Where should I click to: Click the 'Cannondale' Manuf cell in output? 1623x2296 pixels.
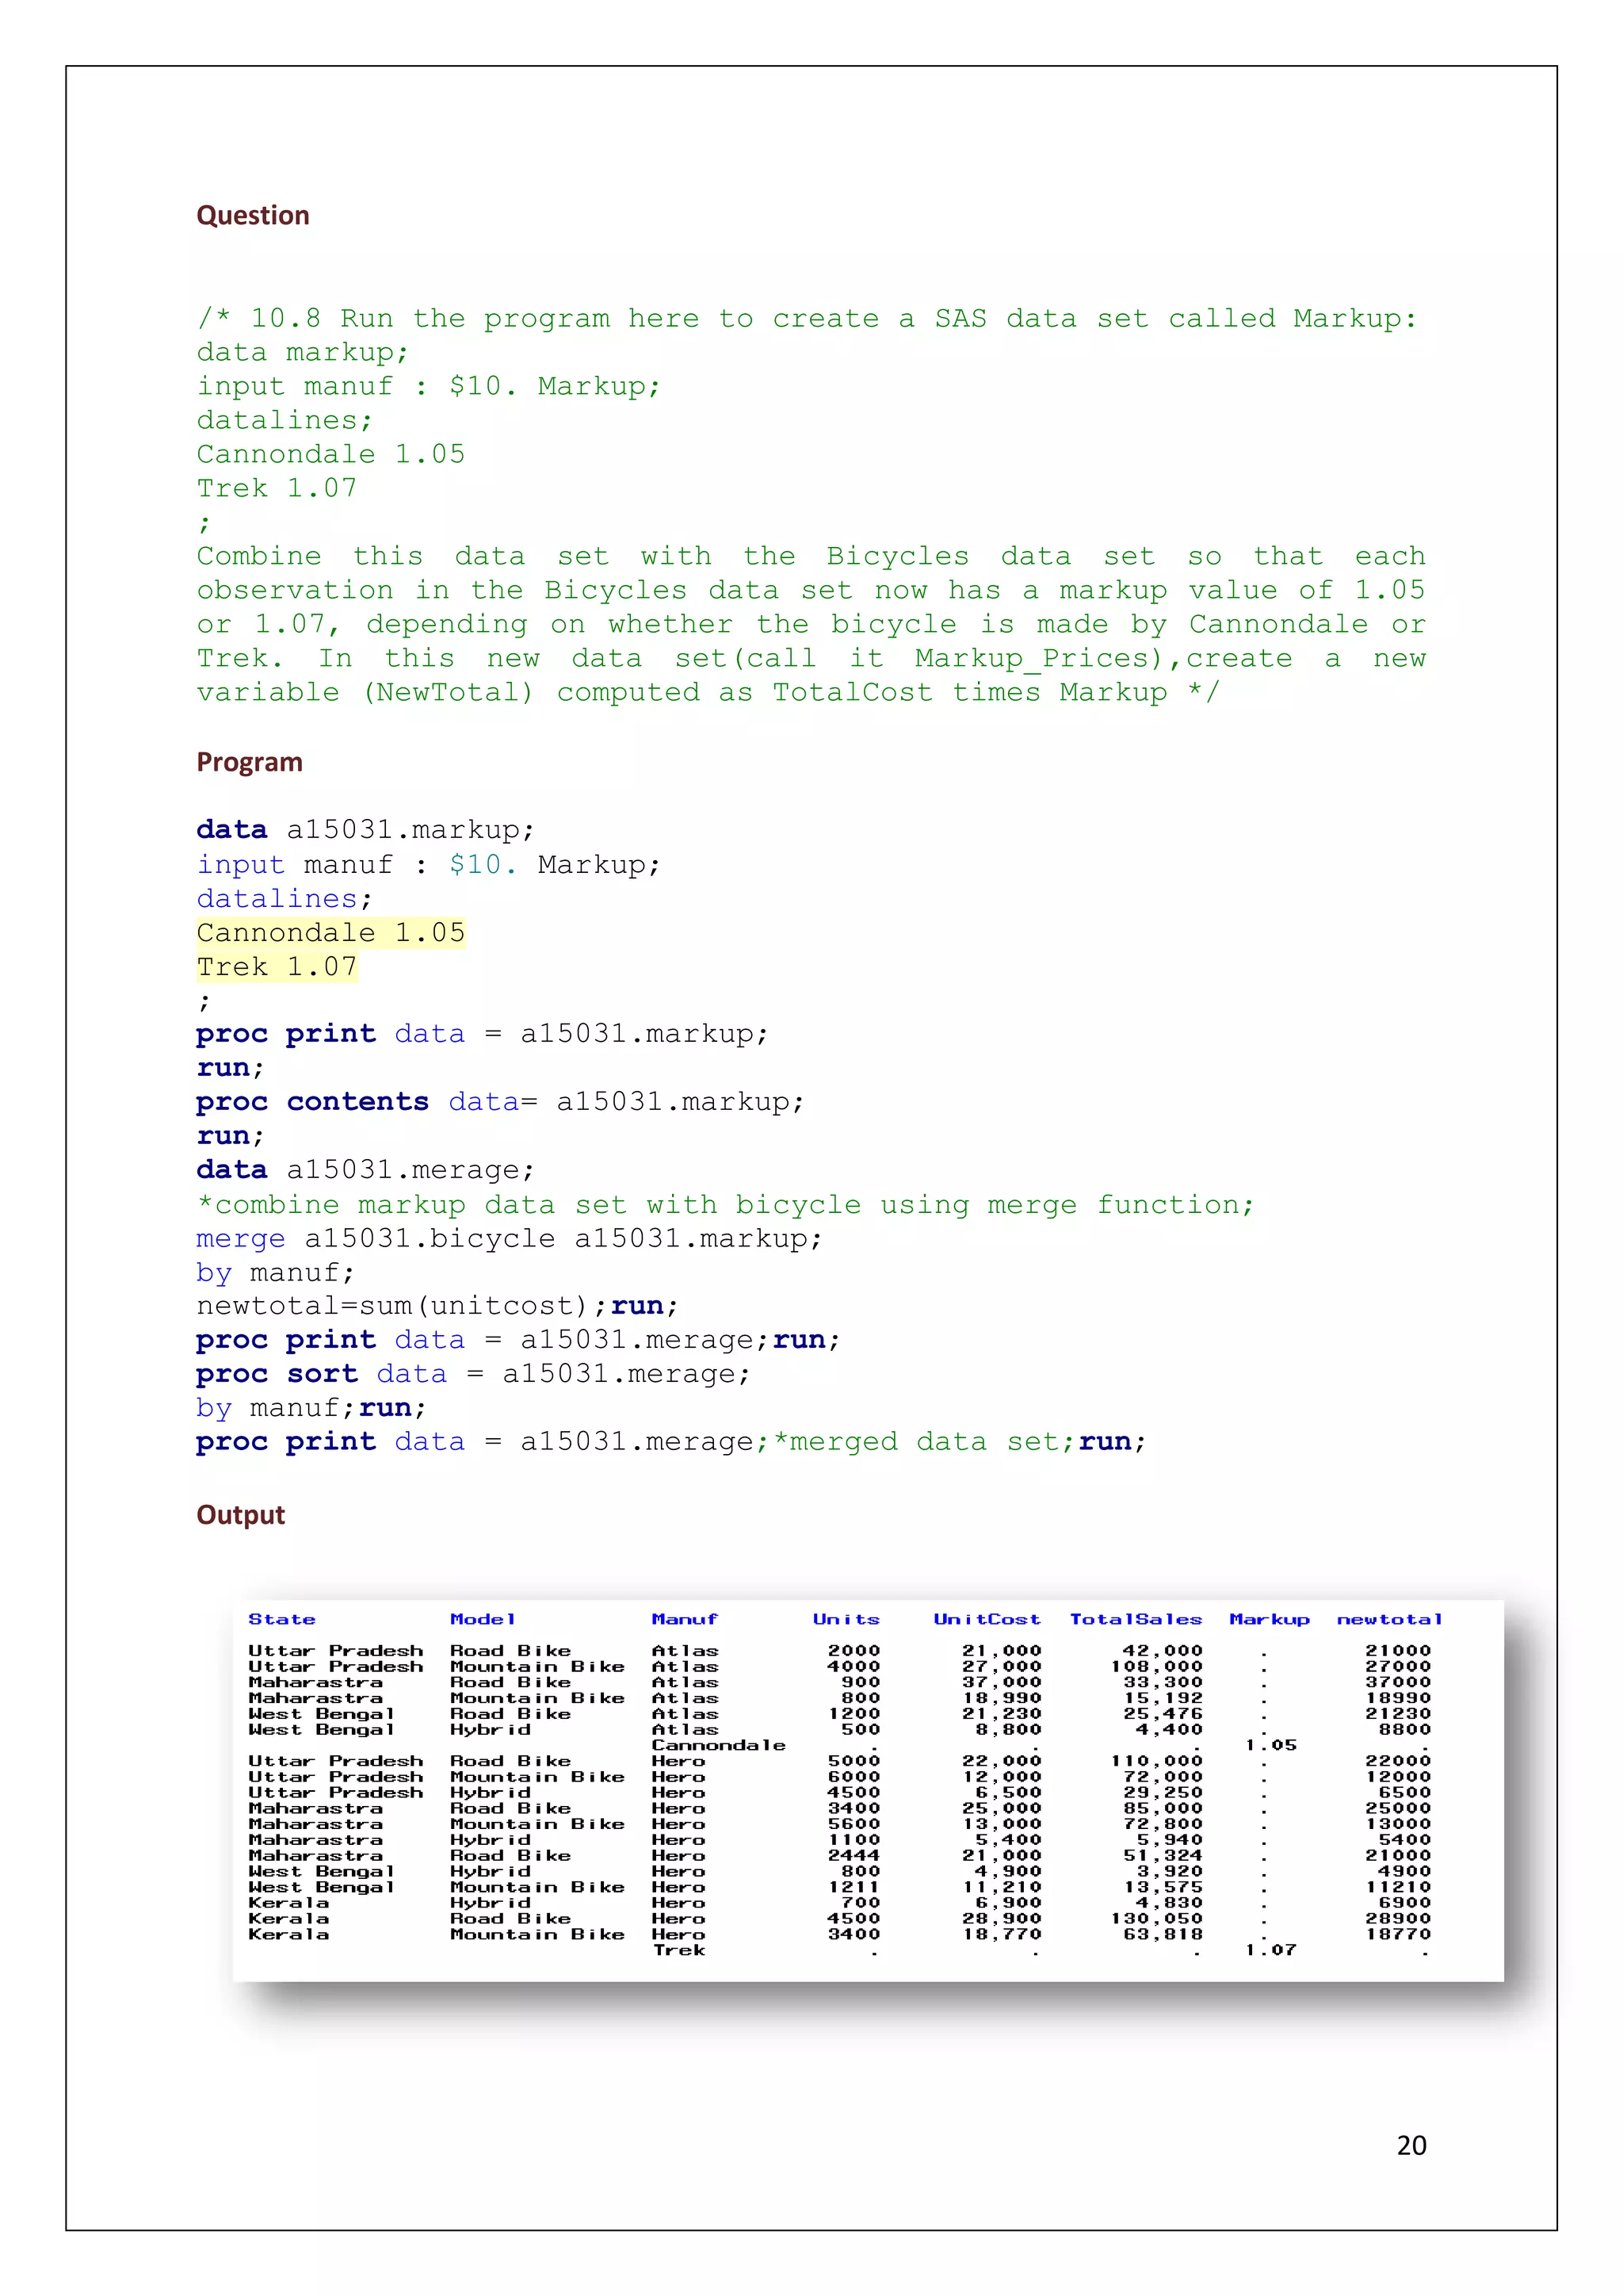[x=719, y=1745]
